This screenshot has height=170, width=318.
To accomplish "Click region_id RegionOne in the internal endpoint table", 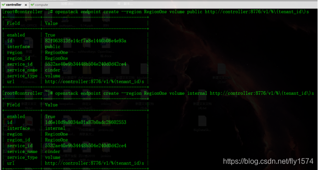I will point(56,140).
